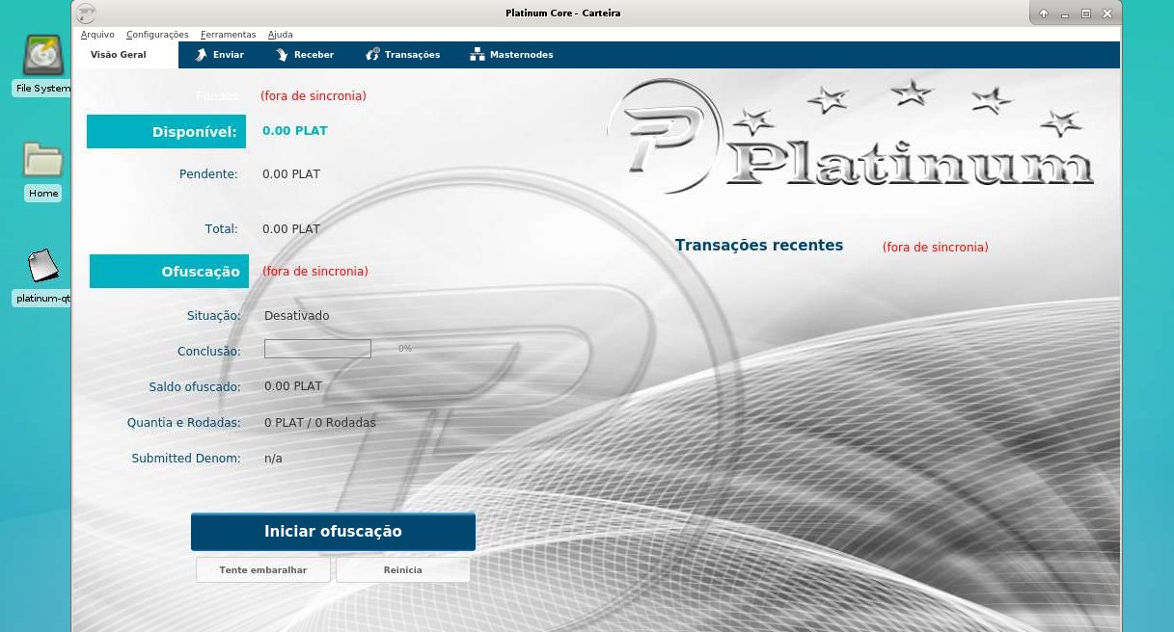Viewport: 1174px width, 632px height.
Task: Click the Pendente balance value
Action: click(x=291, y=174)
